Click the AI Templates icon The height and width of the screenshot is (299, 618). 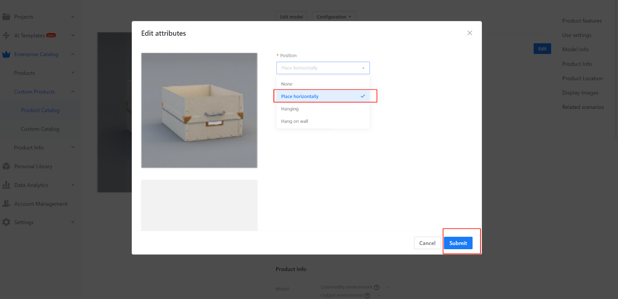(6, 36)
